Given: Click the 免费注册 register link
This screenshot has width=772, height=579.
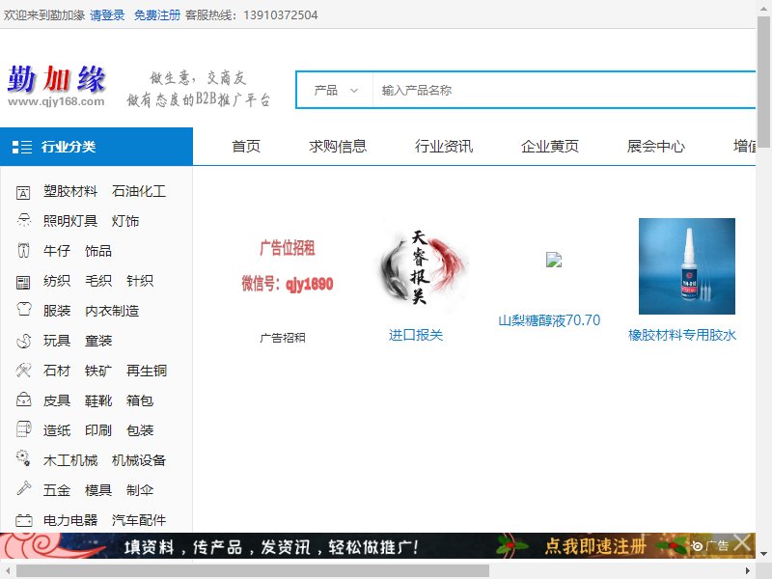Looking at the screenshot, I should point(157,15).
